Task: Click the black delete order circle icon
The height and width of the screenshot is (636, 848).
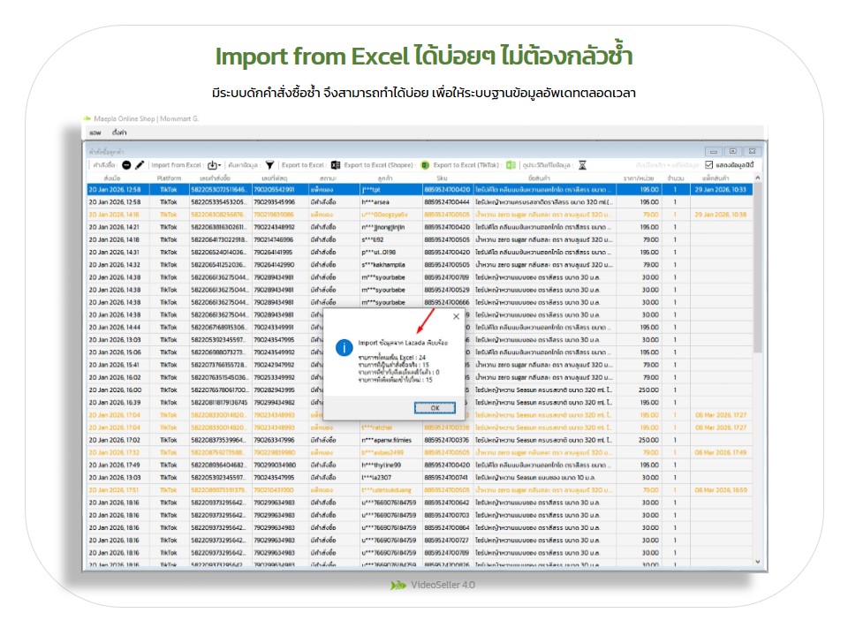Action: coord(127,165)
